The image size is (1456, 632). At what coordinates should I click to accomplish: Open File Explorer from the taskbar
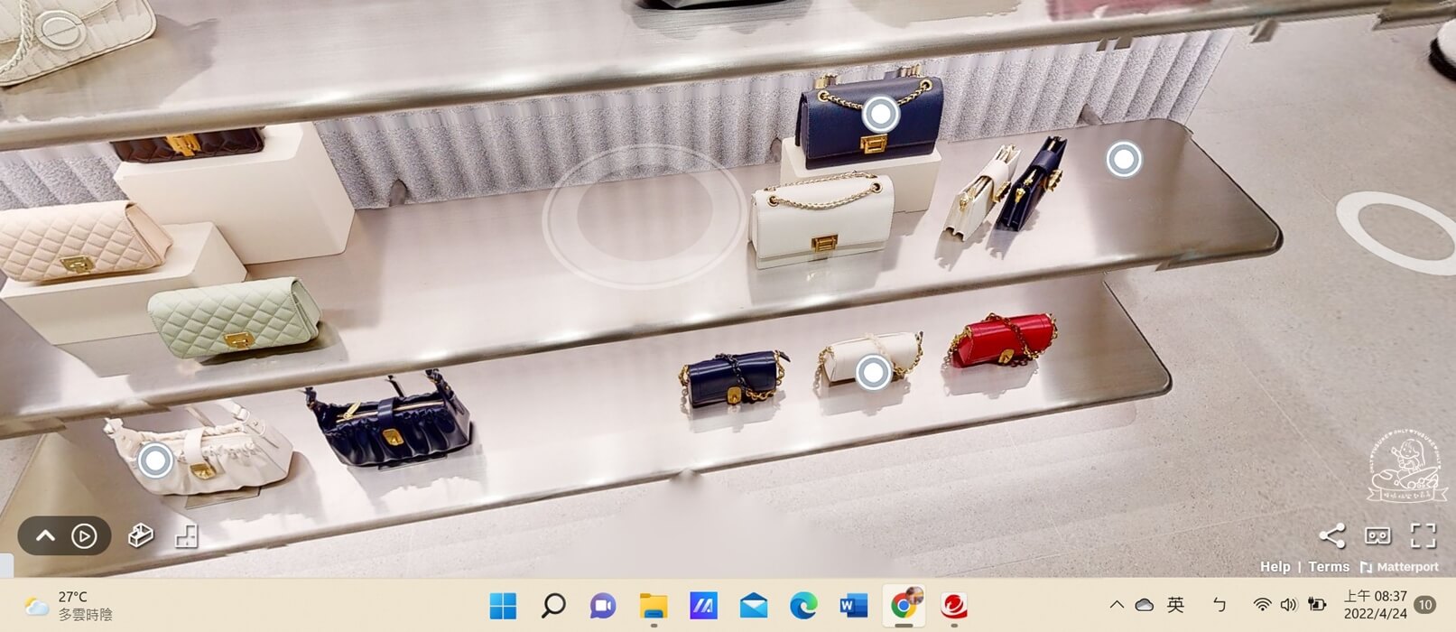point(654,606)
